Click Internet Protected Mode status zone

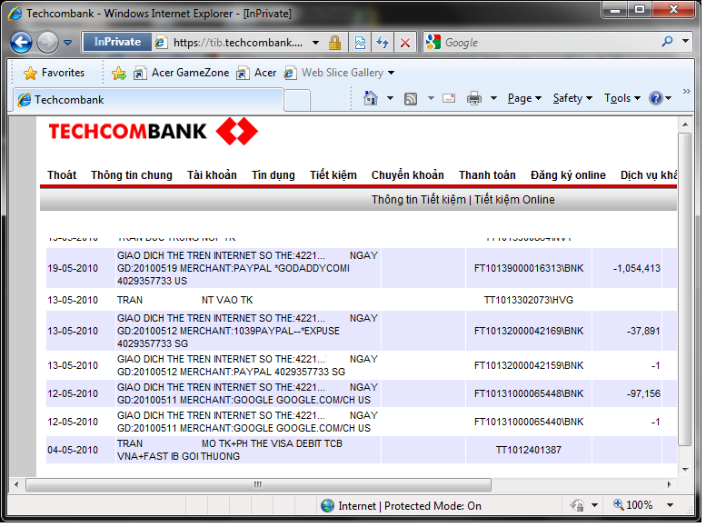401,506
